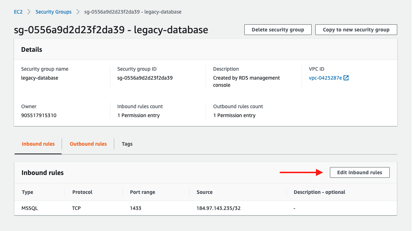The height and width of the screenshot is (231, 413).
Task: Go to EC2 breadcrumb link
Action: pos(18,12)
